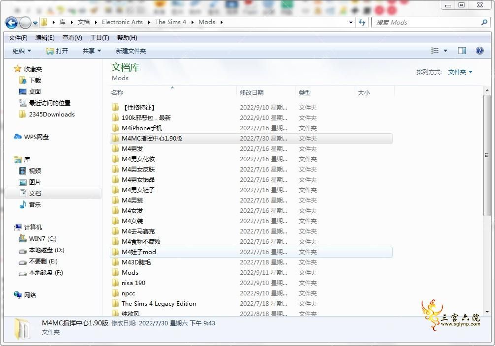Viewport: 495px width, 346px height.
Task: Open the 排列方式 文件夹 dropdown
Action: tap(460, 72)
